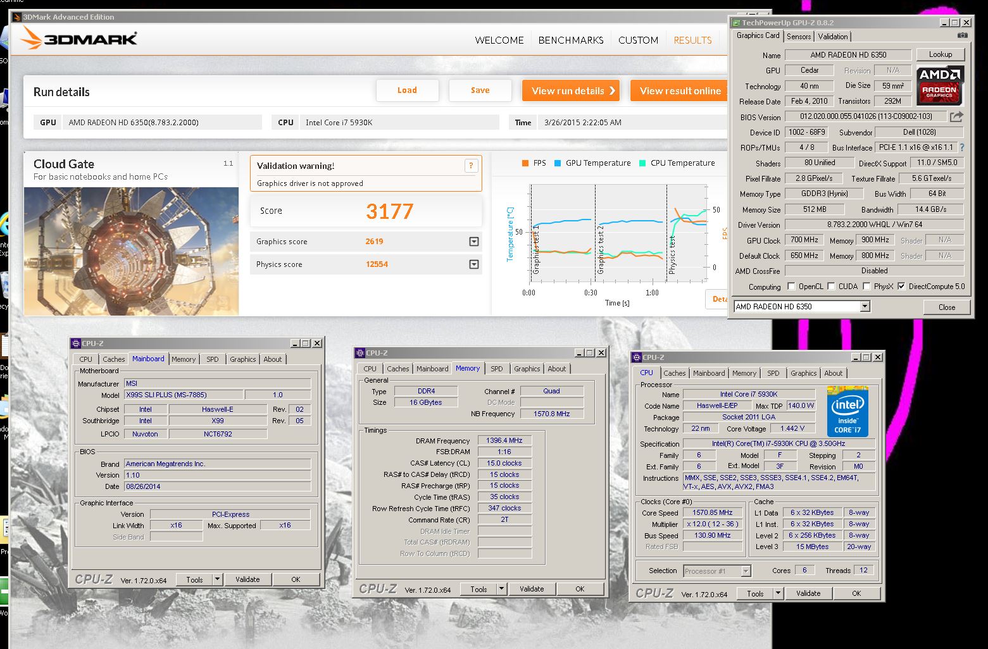Click the overall score value 3177
Viewport: 988px width, 649px height.
(x=389, y=211)
